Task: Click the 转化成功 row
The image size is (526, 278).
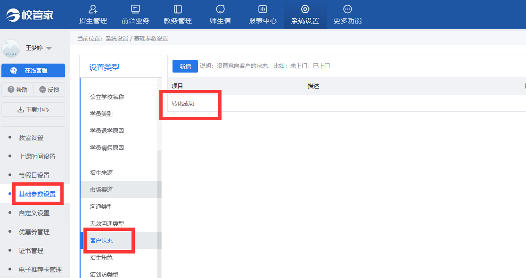Action: (x=346, y=103)
